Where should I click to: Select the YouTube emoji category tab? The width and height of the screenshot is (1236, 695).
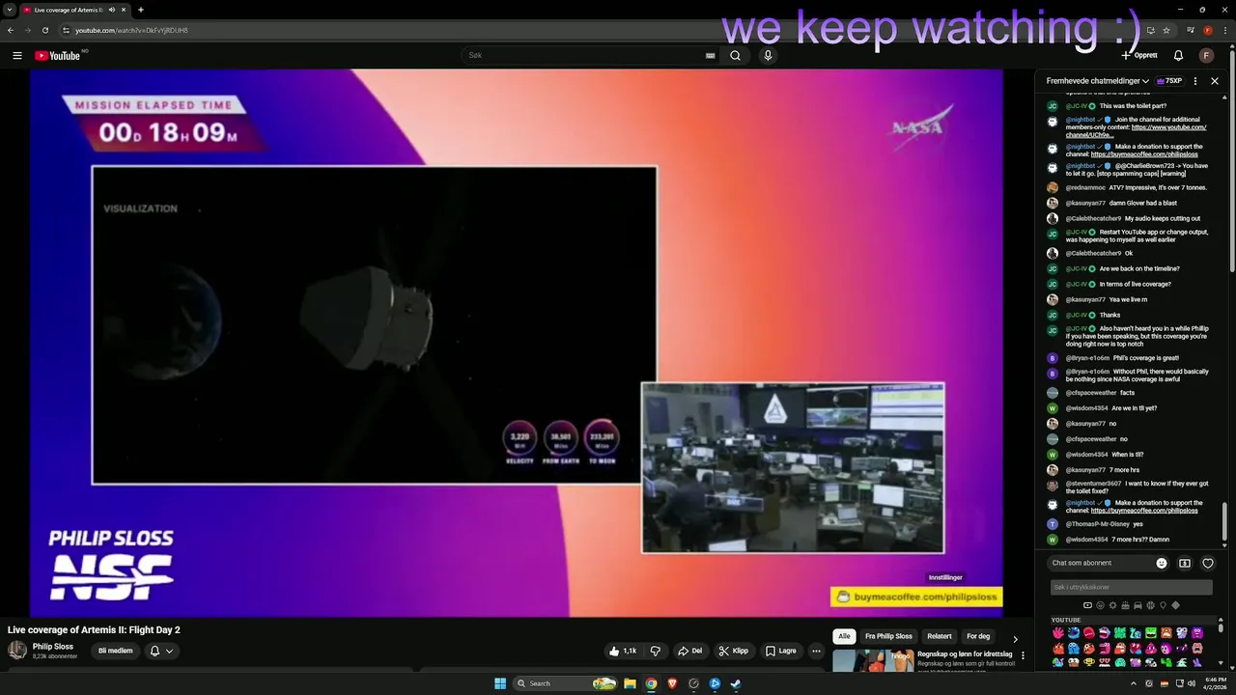pyautogui.click(x=1087, y=605)
